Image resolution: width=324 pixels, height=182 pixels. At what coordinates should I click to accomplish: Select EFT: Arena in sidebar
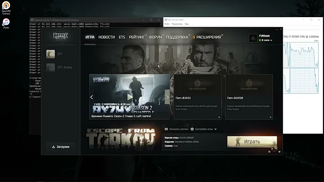point(59,68)
